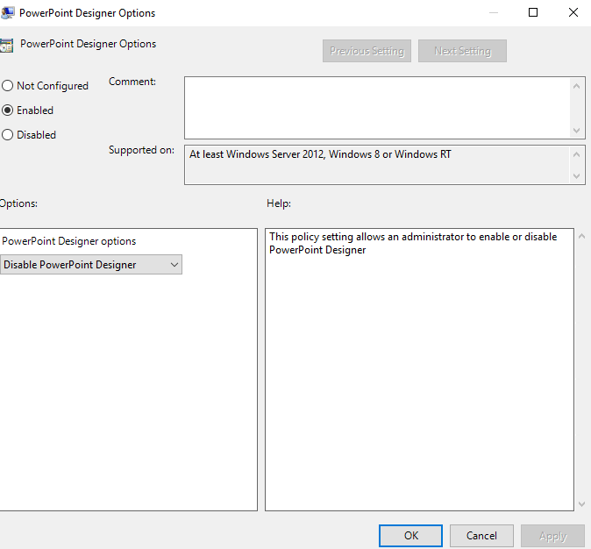This screenshot has height=549, width=591.
Task: Click the OK button
Action: tap(410, 536)
